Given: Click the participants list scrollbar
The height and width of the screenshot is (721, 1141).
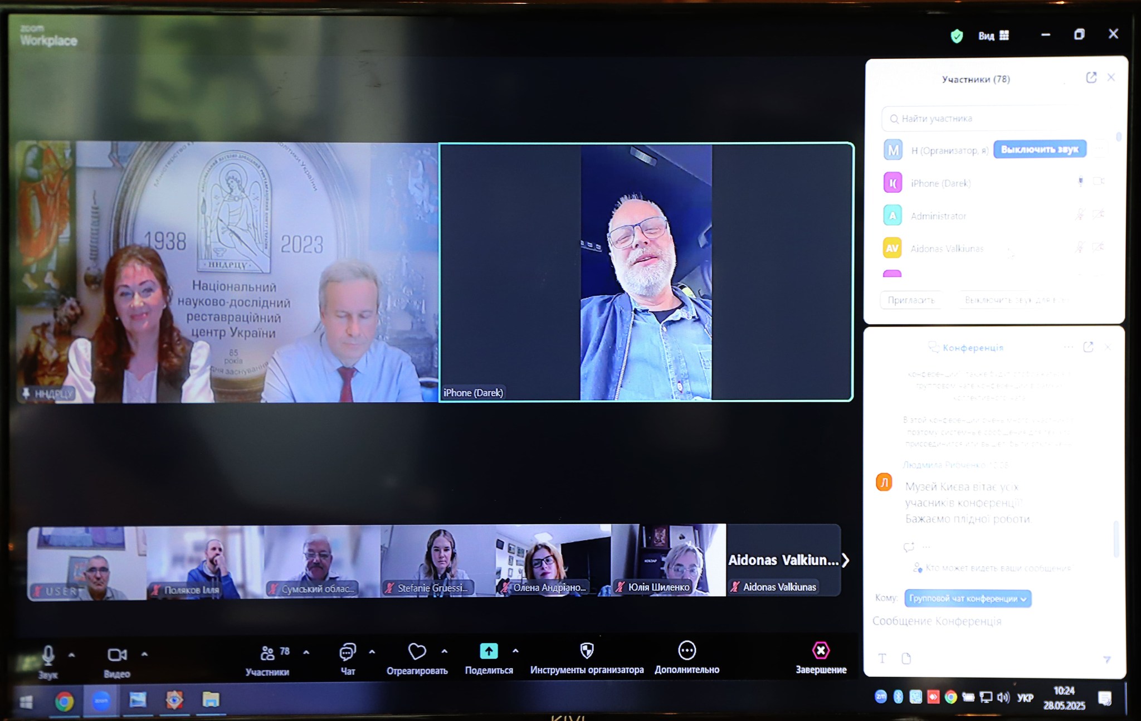Looking at the screenshot, I should (1118, 137).
